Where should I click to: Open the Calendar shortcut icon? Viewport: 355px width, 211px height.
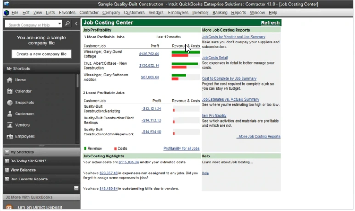point(10,91)
